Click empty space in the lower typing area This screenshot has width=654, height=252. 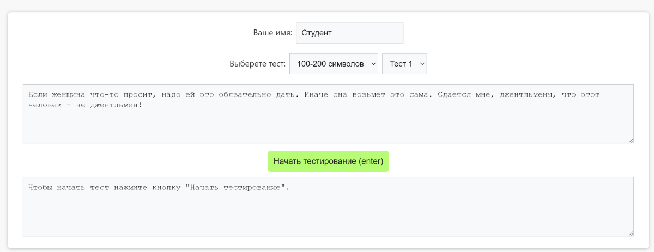tap(327, 218)
